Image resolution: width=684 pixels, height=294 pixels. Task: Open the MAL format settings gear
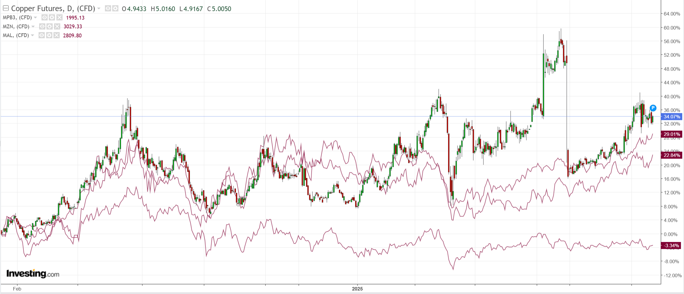click(x=49, y=35)
